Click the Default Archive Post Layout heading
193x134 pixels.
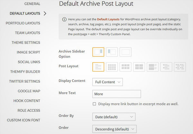tap(96, 4)
